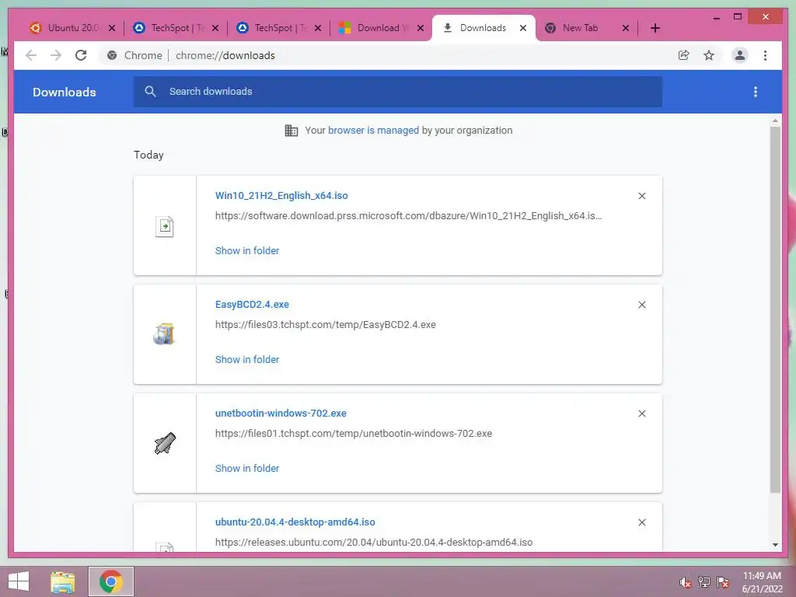The image size is (796, 597).
Task: Remove EasyBCD2.4.exe from the list
Action: click(641, 305)
